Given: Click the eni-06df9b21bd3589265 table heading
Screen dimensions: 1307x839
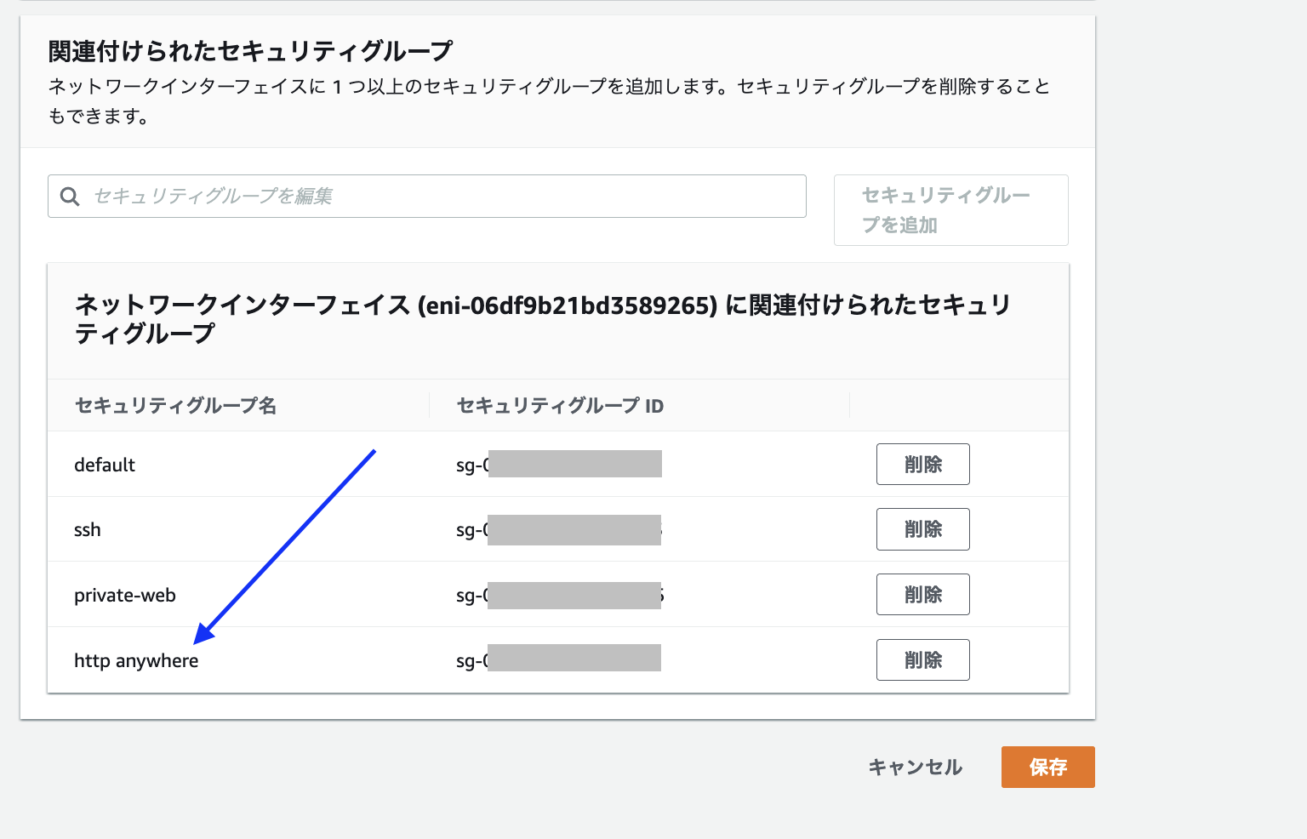Looking at the screenshot, I should coord(542,319).
